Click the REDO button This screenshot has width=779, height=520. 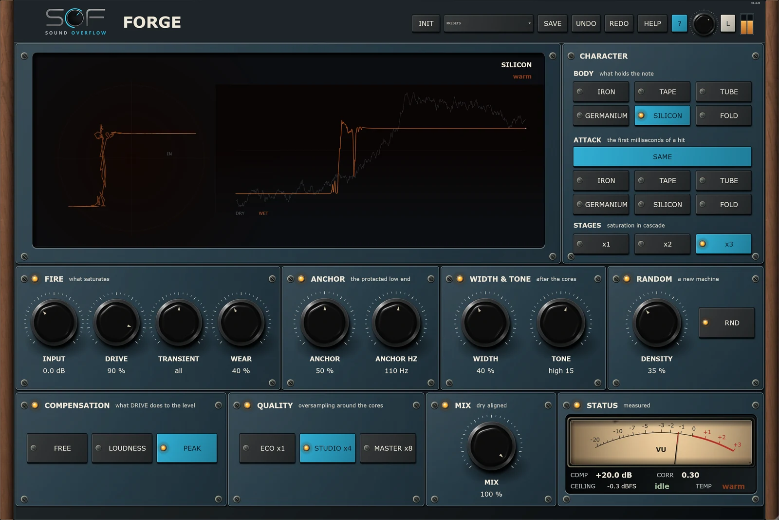click(x=619, y=23)
